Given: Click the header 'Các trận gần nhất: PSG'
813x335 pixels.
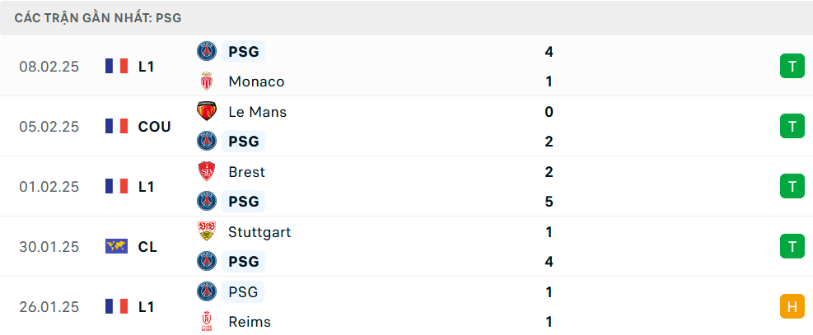Looking at the screenshot, I should point(97,18).
